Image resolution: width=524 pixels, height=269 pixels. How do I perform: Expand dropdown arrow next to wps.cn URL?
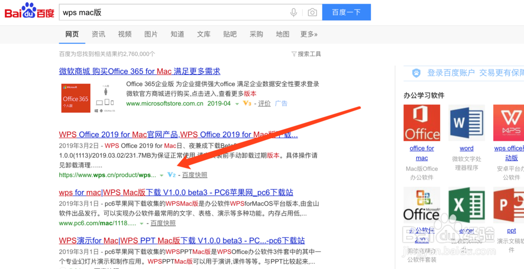click(x=161, y=175)
